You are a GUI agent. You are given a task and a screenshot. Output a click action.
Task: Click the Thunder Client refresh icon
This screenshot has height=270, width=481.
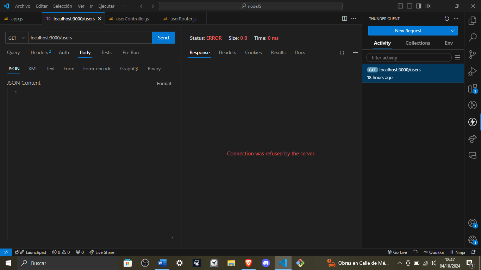pyautogui.click(x=447, y=19)
